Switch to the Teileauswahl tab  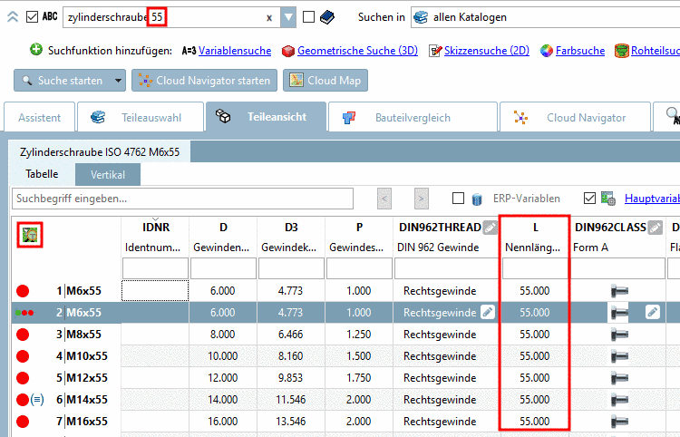click(x=140, y=118)
